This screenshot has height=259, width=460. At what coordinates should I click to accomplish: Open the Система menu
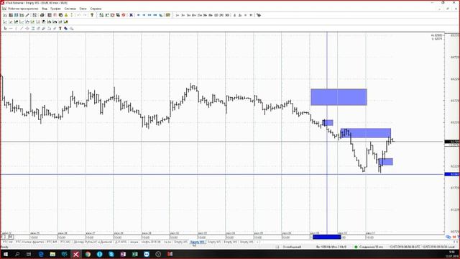(70, 9)
